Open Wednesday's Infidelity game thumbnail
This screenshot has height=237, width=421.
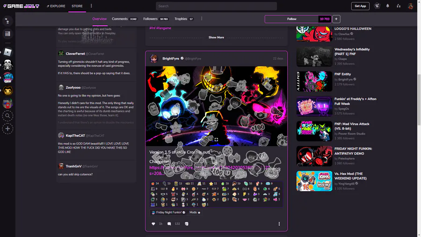coord(314,56)
